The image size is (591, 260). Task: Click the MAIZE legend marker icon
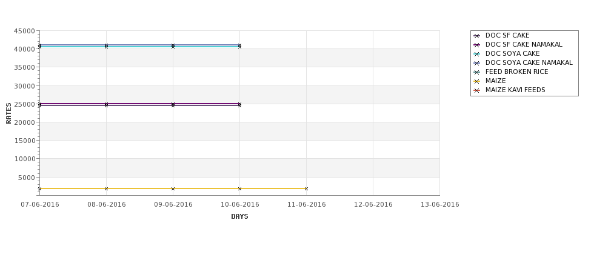click(x=477, y=81)
